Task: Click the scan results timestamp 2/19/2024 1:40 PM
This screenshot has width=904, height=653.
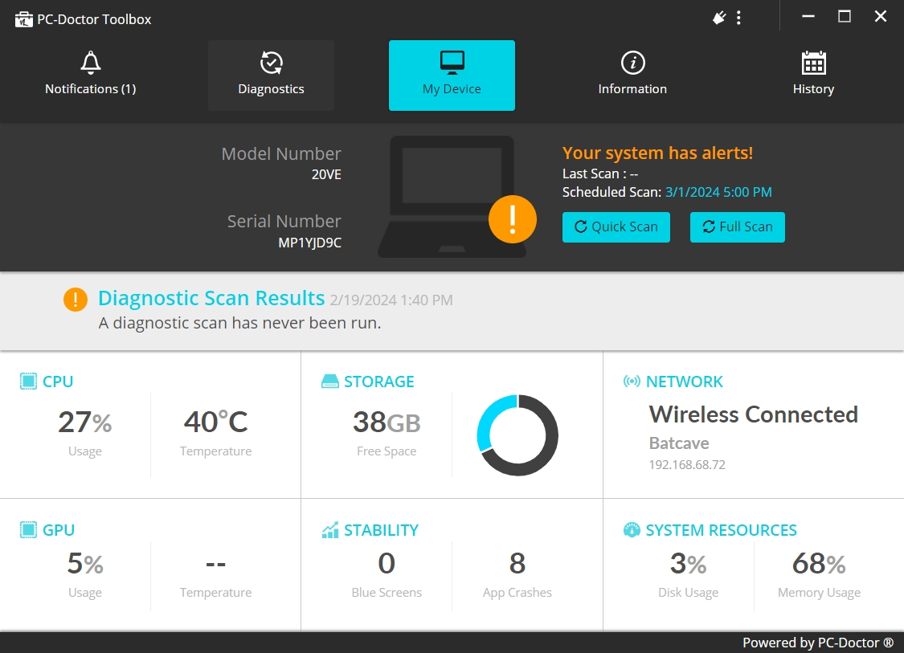Action: [391, 300]
